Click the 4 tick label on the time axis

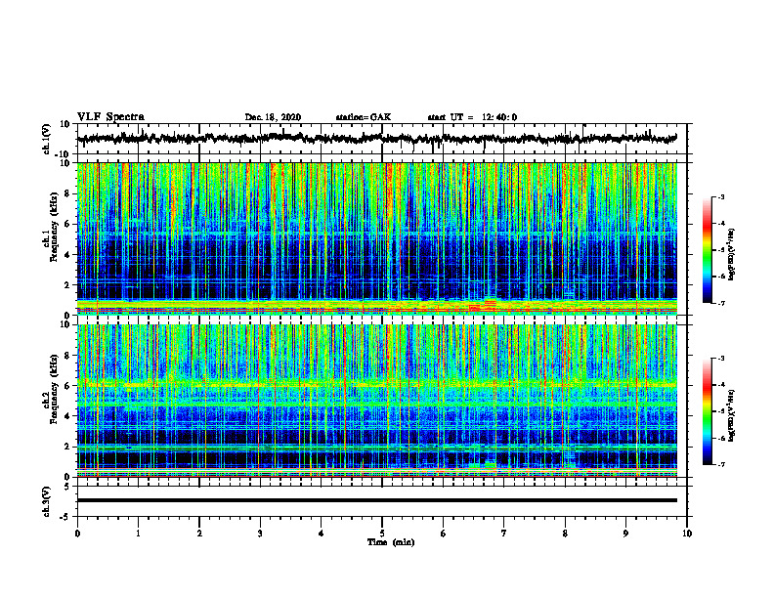coord(322,534)
